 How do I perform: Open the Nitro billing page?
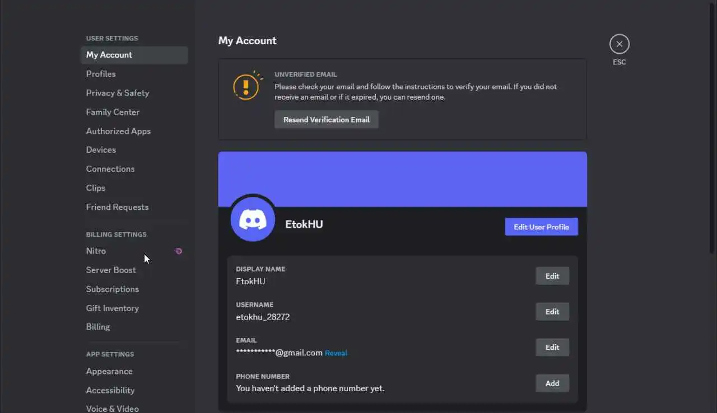(x=134, y=251)
